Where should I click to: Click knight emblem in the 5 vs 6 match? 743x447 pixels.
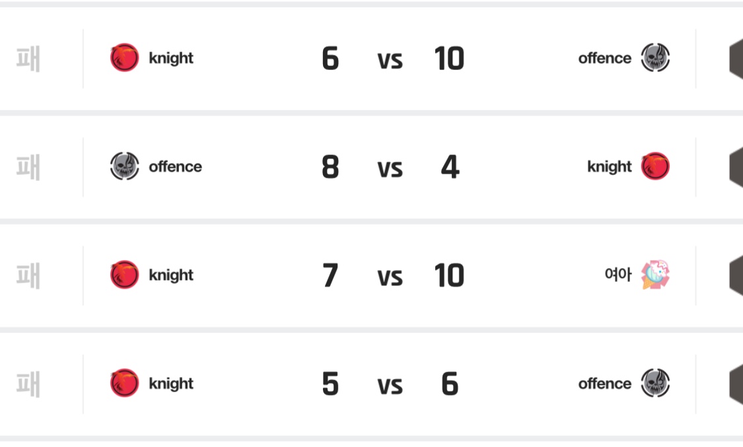[124, 384]
